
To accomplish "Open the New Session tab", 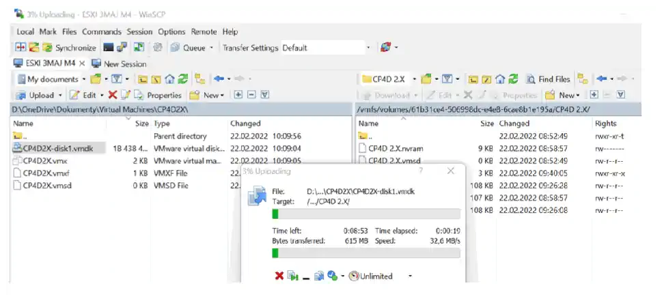I will [119, 64].
